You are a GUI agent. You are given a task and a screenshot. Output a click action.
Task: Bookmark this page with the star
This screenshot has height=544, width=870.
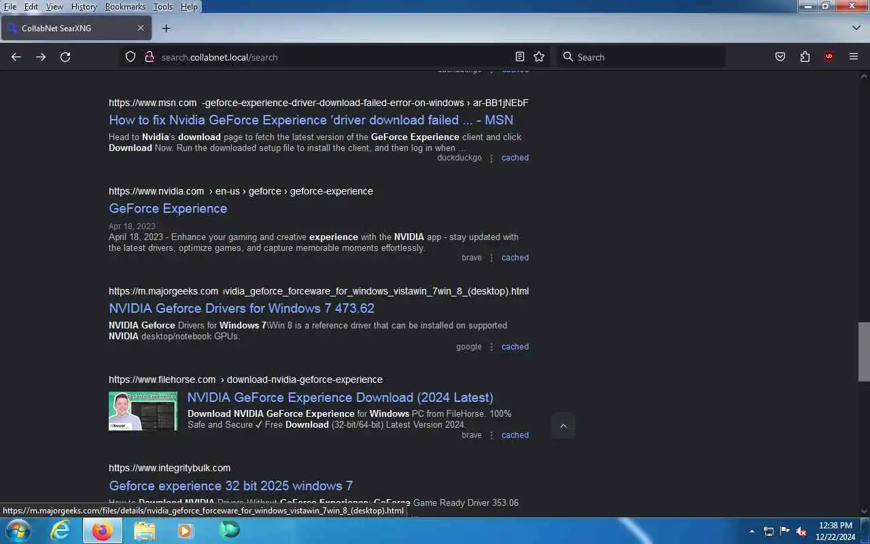click(539, 57)
